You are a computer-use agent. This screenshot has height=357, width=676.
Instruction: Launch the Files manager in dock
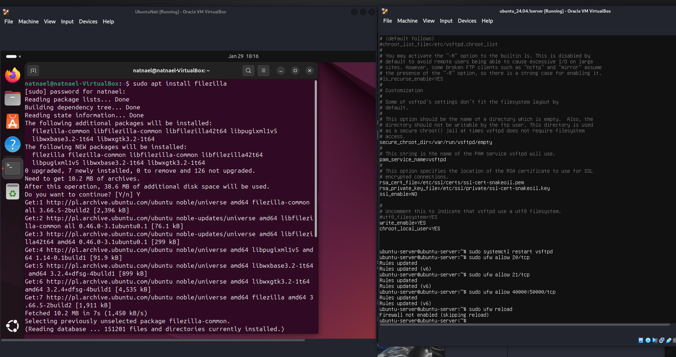coord(13,98)
